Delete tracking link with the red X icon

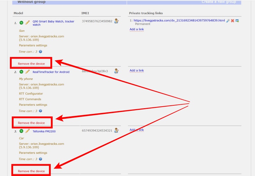click(x=233, y=21)
